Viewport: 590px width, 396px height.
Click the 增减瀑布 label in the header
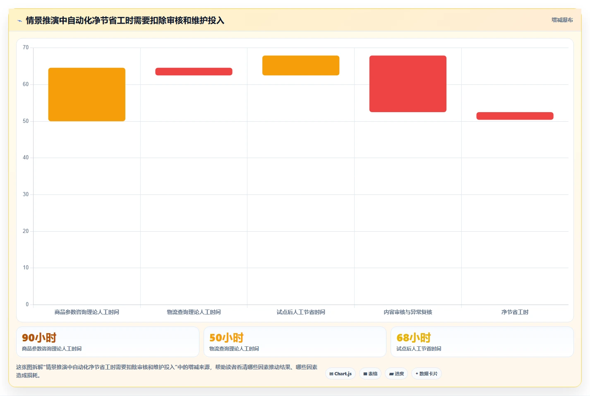tap(562, 20)
